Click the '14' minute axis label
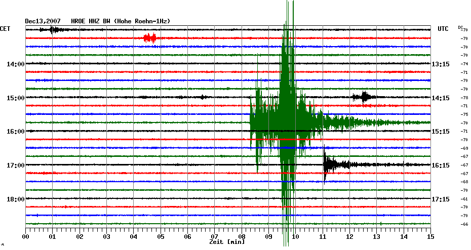The height and width of the screenshot is (250, 471). (404, 237)
